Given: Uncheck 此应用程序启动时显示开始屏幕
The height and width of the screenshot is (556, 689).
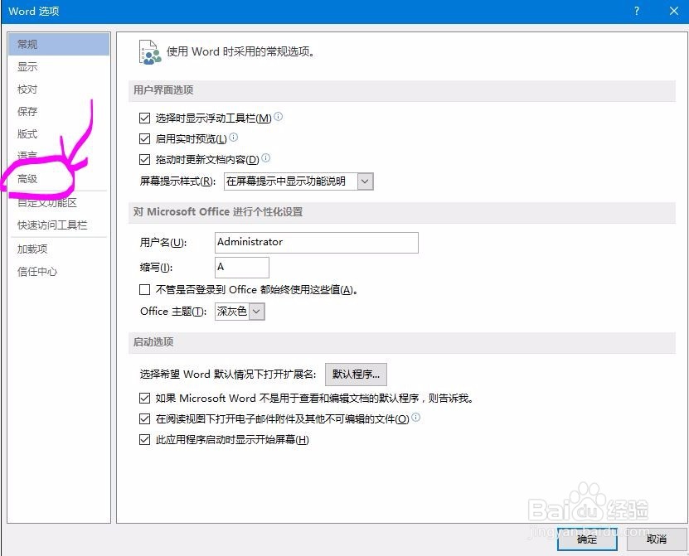Looking at the screenshot, I should tap(144, 440).
